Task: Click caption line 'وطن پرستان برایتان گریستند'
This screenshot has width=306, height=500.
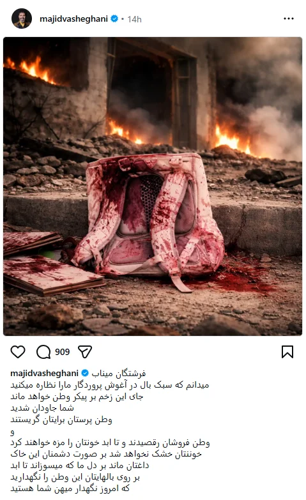Action: pos(61,420)
